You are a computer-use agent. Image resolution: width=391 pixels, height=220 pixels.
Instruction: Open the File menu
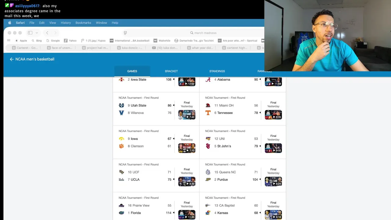click(x=32, y=23)
